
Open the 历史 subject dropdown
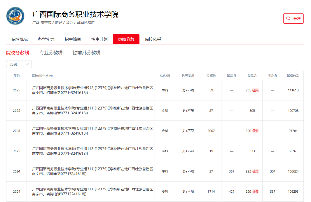19,64
